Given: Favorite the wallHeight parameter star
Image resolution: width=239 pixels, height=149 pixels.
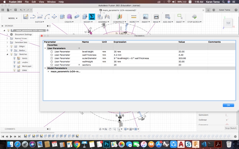Looking at the screenshot, I should tap(52, 61).
